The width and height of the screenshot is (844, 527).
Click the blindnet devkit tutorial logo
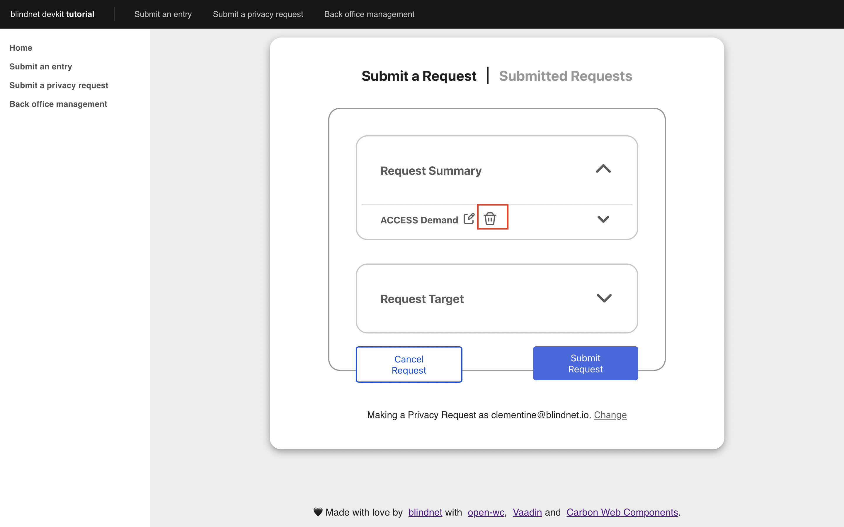tap(52, 14)
